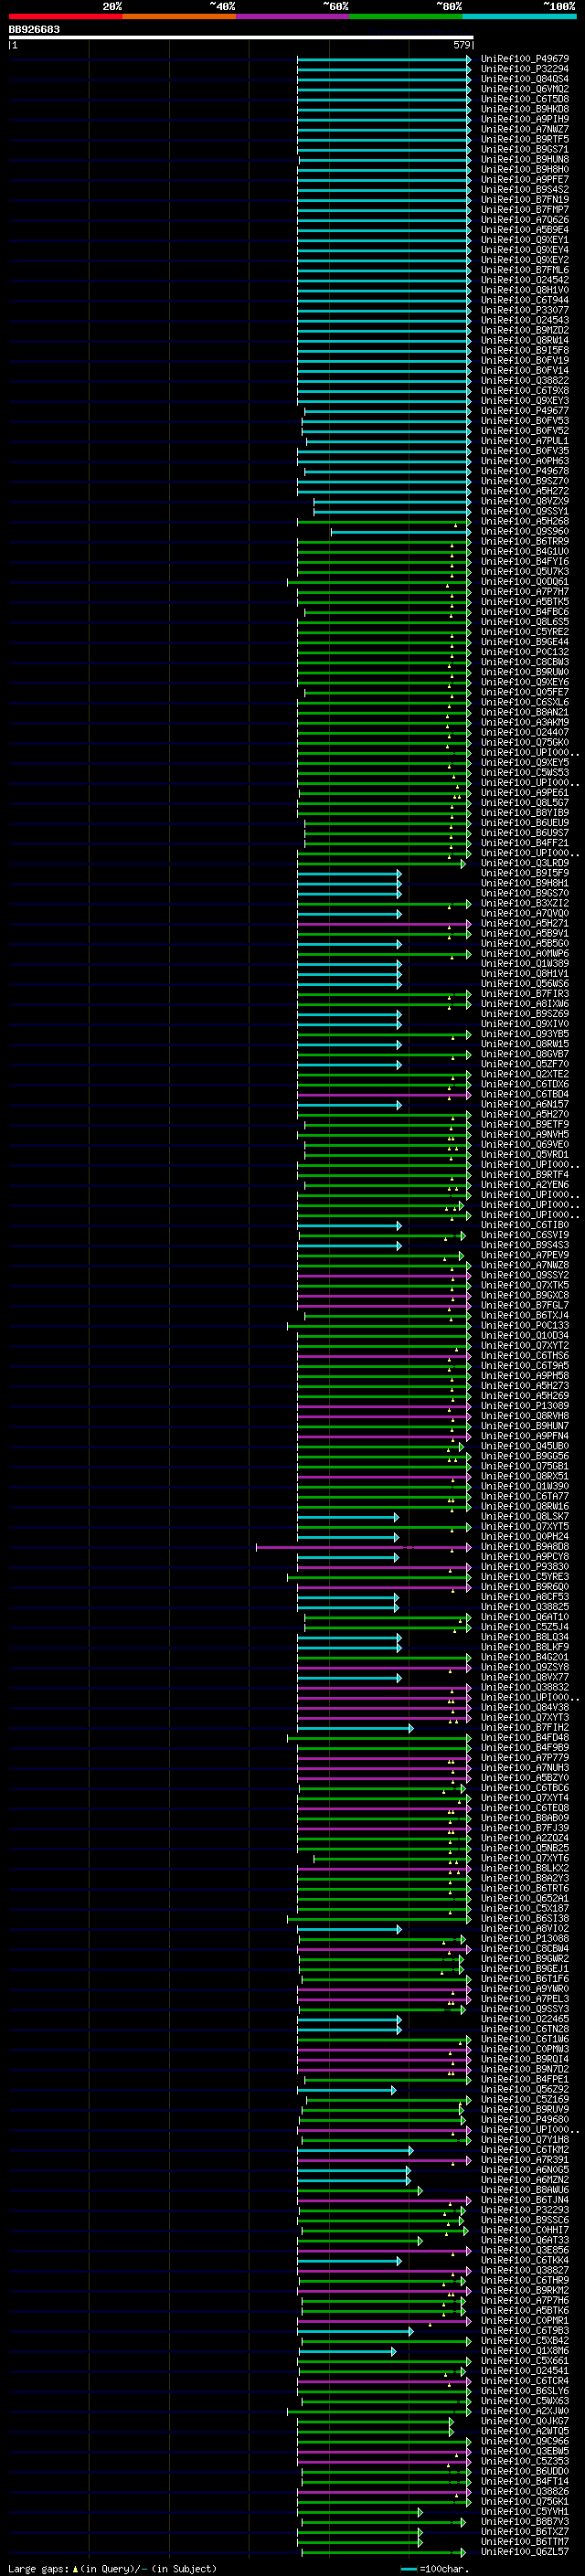This screenshot has width=585, height=2576.
Task: Select UniRef100_Q3LRD9
Action: [525, 864]
